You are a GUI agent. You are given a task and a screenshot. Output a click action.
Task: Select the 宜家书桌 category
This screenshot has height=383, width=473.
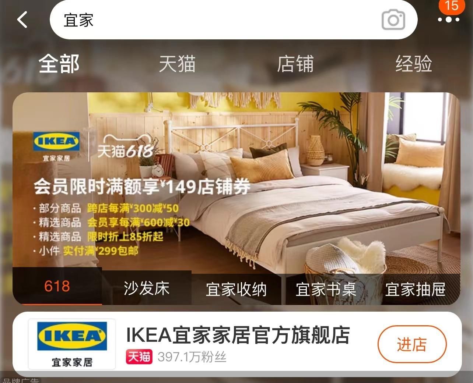[x=326, y=289]
